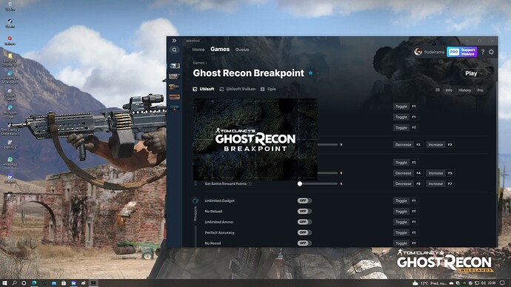Open the Queue tab
Image resolution: width=511 pixels, height=287 pixels.
[242, 50]
